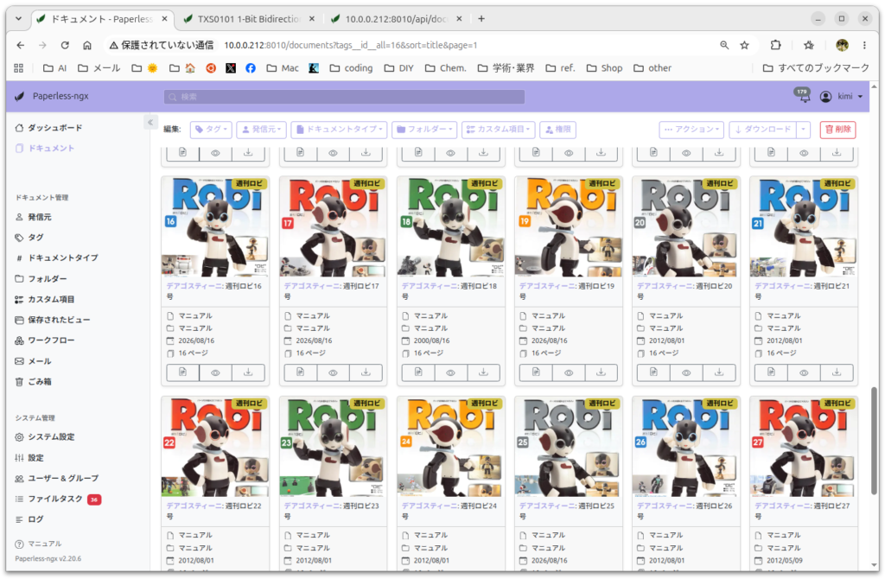Click the edit icon on 週刊ロビ17号 card
Image resolution: width=885 pixels, height=579 pixels.
tap(300, 372)
